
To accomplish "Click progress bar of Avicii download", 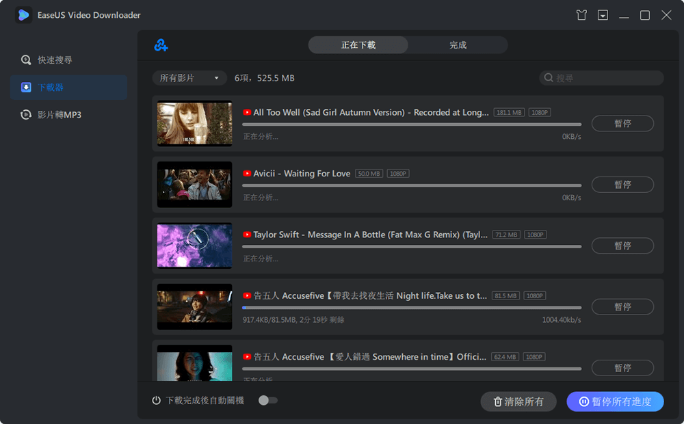I will click(x=412, y=185).
